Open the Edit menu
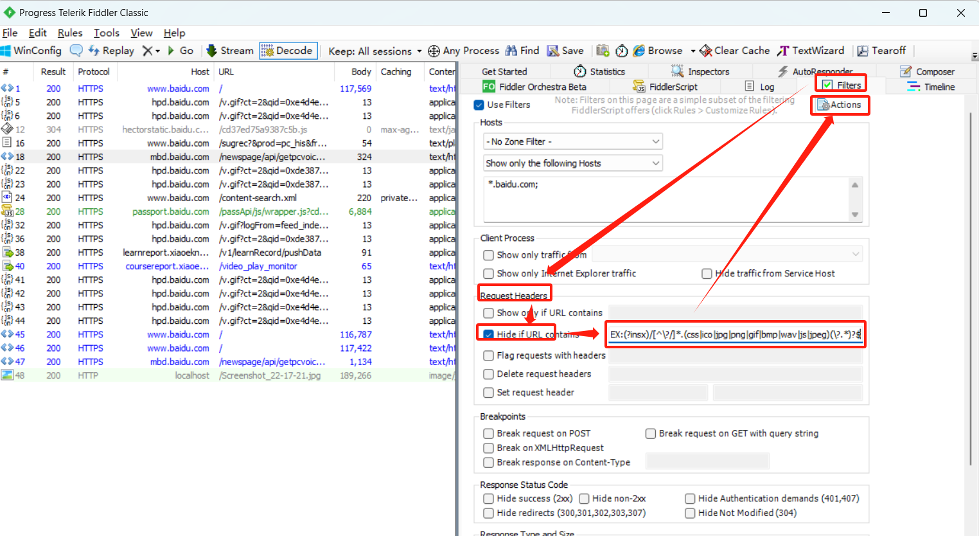The height and width of the screenshot is (536, 979). click(38, 33)
